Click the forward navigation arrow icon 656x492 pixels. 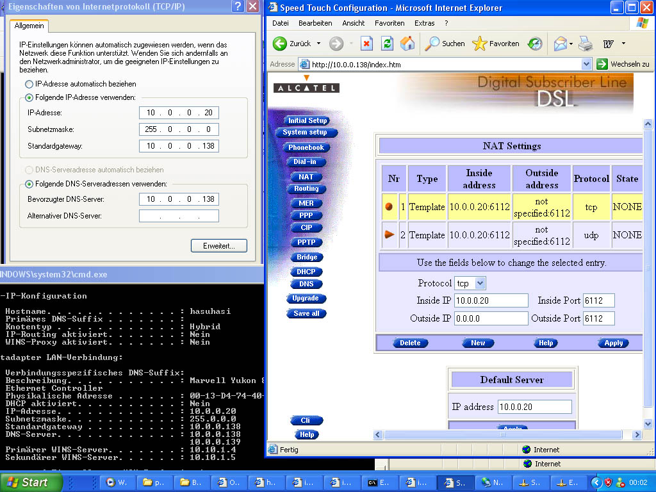pos(336,44)
